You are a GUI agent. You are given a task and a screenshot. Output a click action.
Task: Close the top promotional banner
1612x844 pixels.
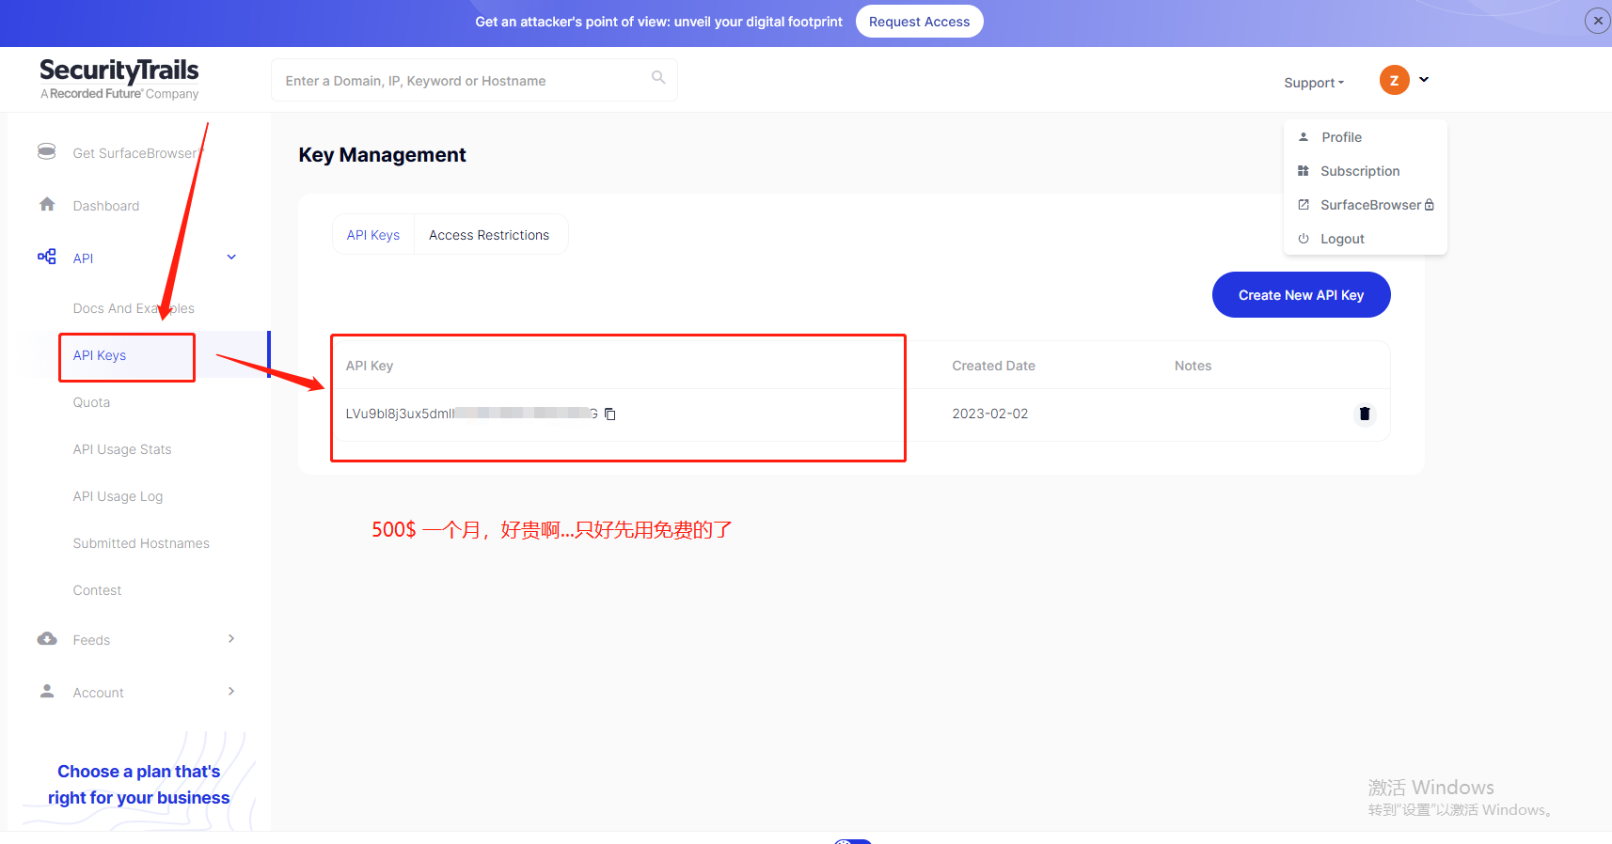(1597, 21)
